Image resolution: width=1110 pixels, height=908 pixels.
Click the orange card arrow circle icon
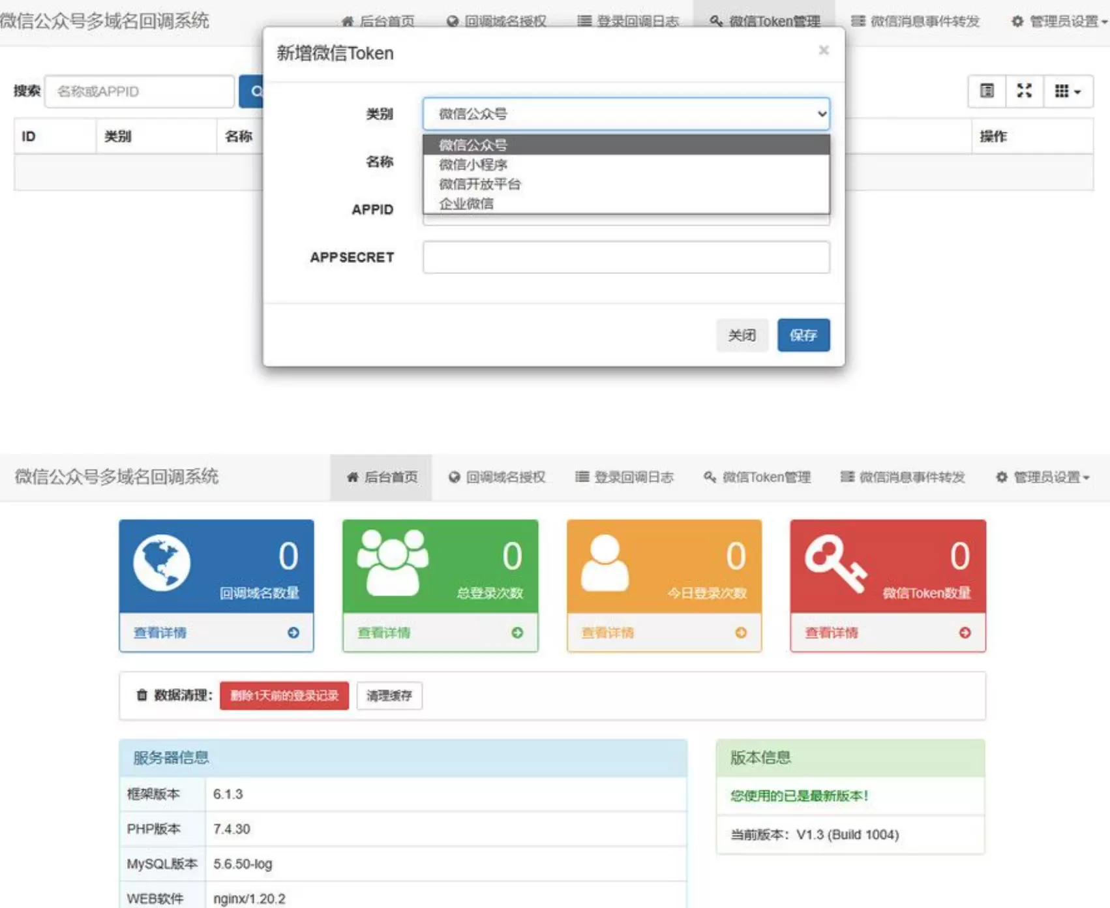pos(741,633)
